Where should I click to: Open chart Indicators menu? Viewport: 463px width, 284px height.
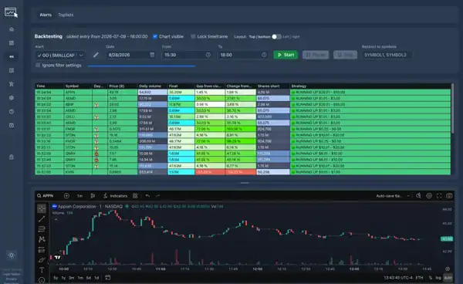coord(116,196)
